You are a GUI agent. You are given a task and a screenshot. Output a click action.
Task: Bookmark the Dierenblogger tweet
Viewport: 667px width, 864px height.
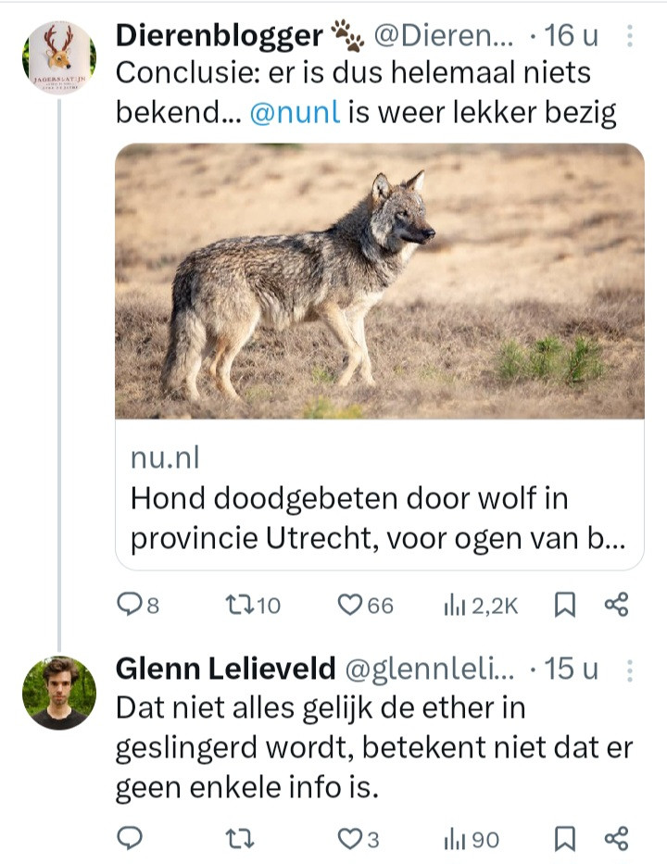[x=565, y=605]
